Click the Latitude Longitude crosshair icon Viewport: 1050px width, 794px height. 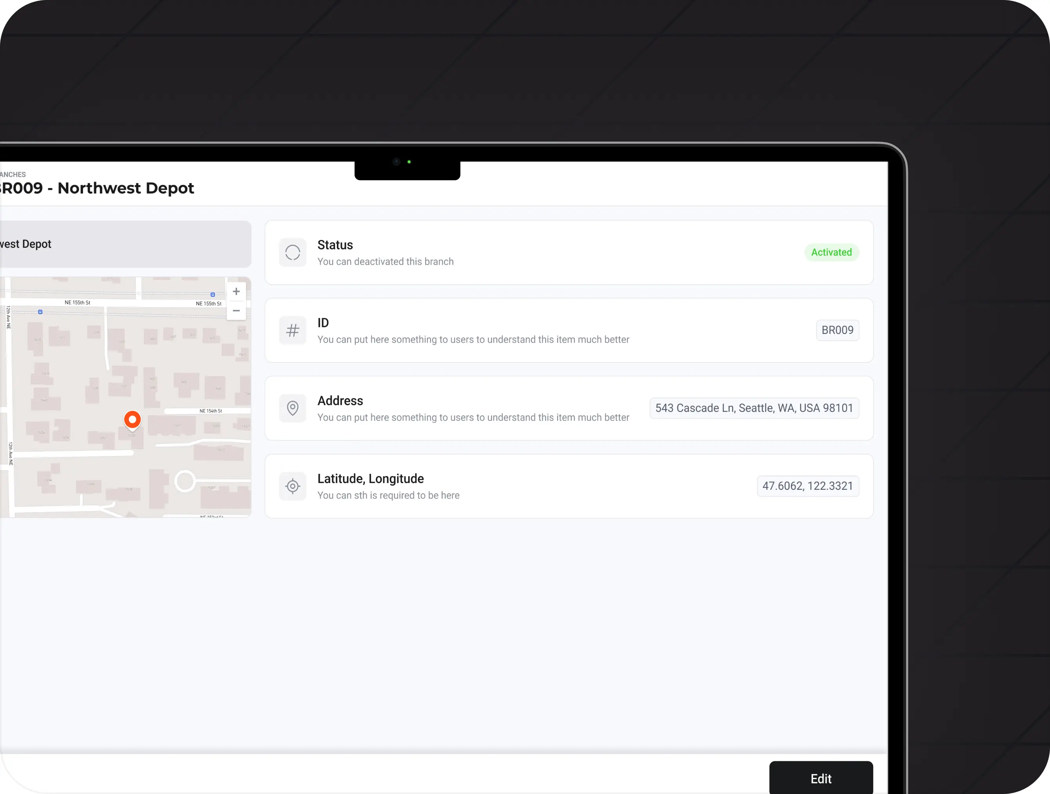click(x=292, y=486)
